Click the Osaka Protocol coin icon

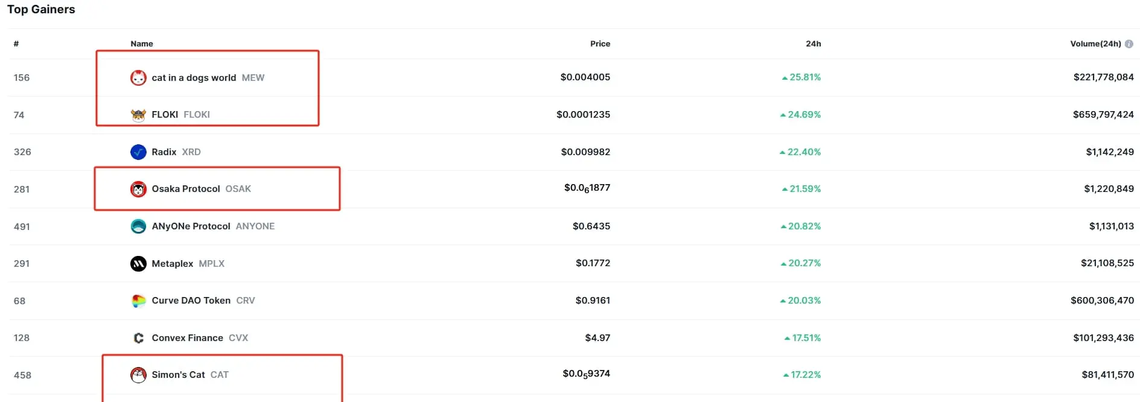point(138,189)
